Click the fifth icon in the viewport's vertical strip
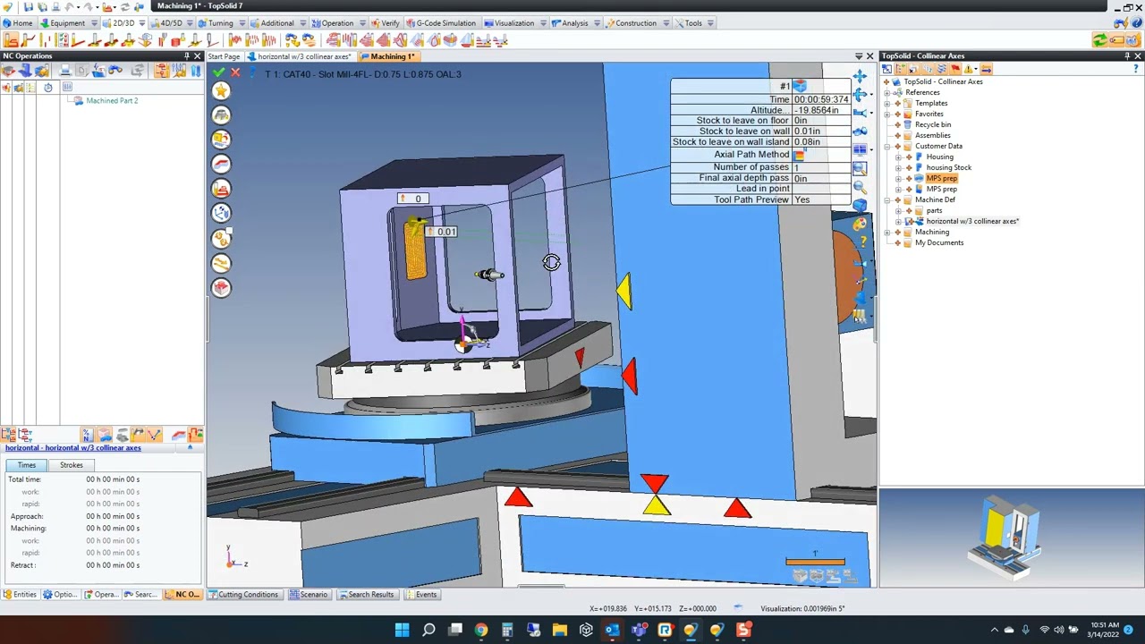The height and width of the screenshot is (644, 1145). point(221,188)
